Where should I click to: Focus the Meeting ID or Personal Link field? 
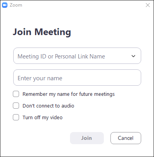tap(77, 56)
